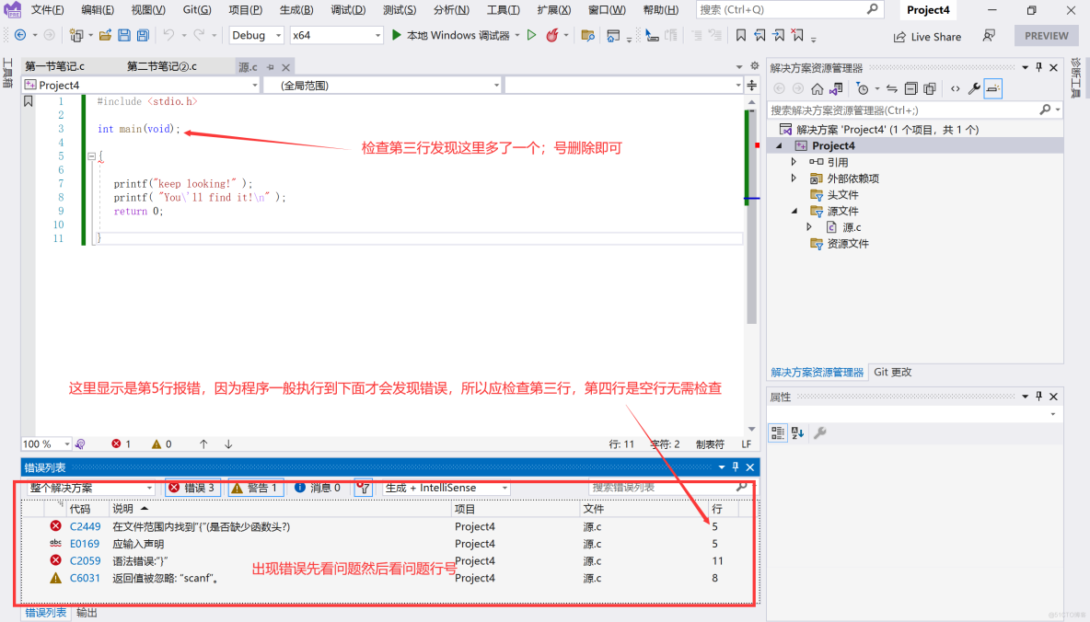
Task: Click show all files icon in Solution Explorer
Action: [x=930, y=88]
